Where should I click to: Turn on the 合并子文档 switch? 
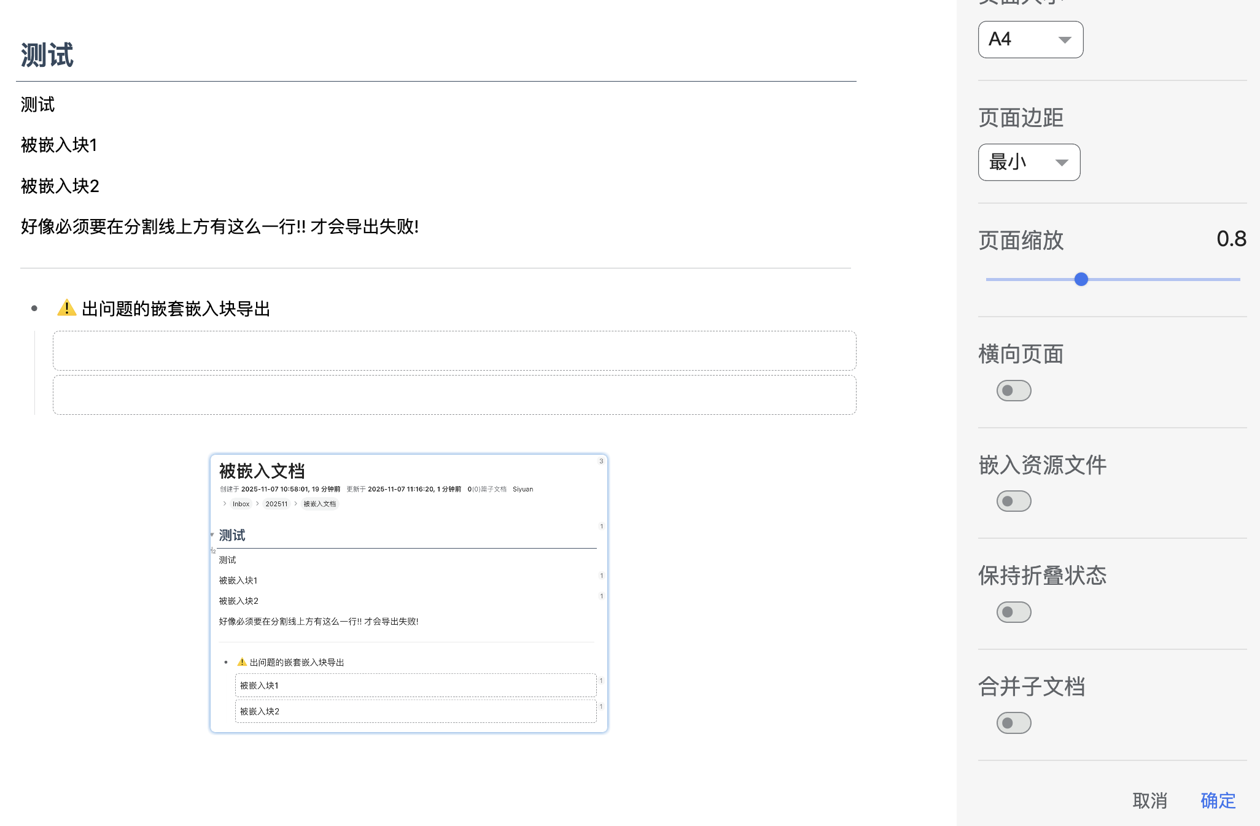[x=1013, y=723]
